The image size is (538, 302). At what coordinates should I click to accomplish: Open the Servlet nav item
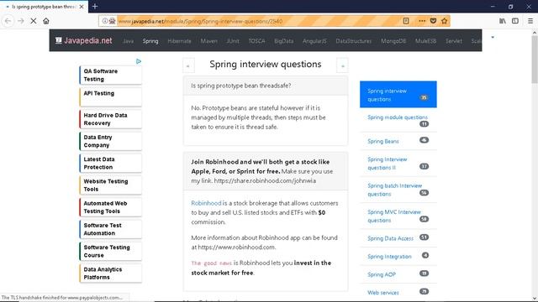pyautogui.click(x=454, y=41)
